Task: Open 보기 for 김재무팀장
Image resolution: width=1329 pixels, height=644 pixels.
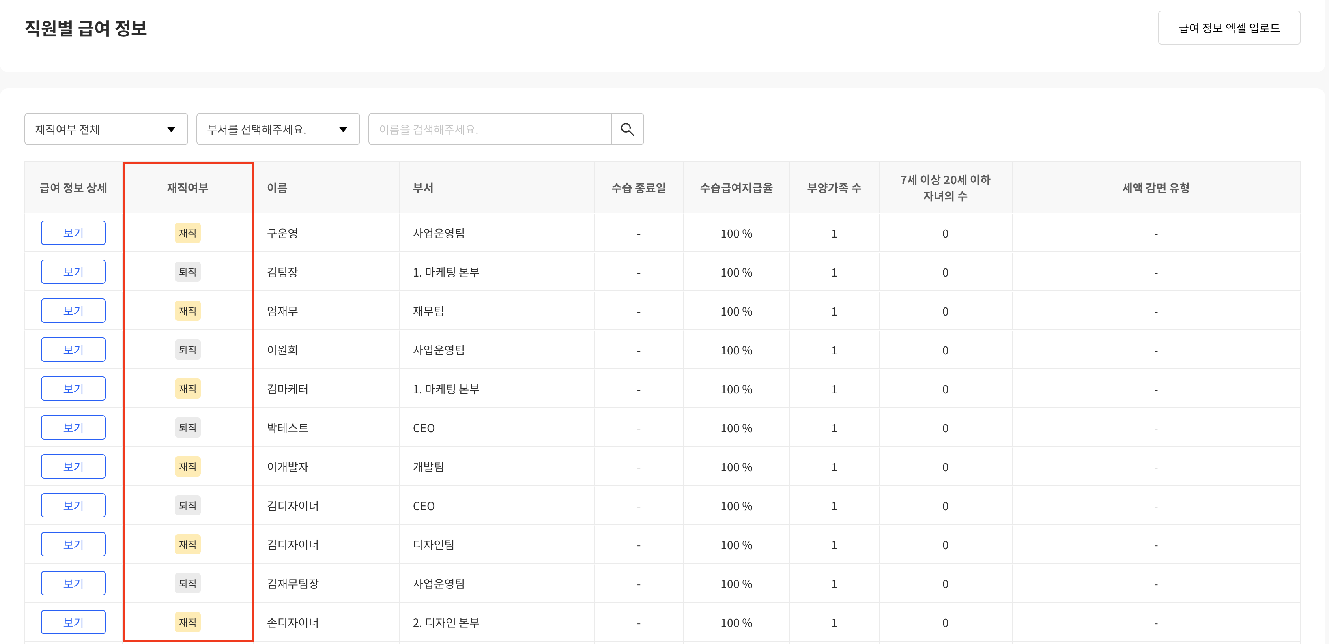Action: click(x=73, y=583)
